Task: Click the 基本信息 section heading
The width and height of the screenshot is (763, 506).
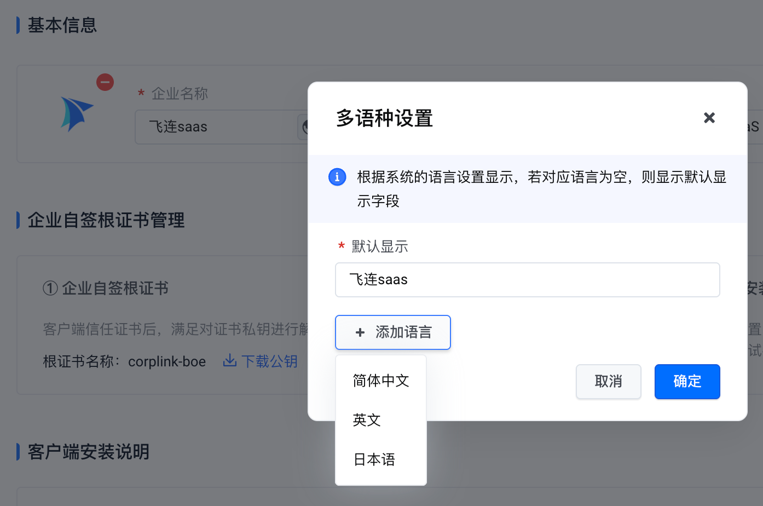Action: 62,25
